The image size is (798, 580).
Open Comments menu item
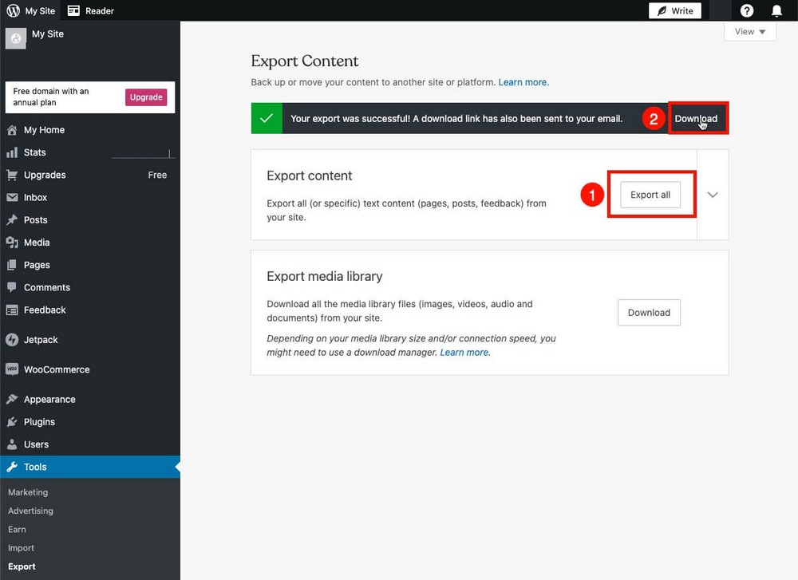pos(90,287)
